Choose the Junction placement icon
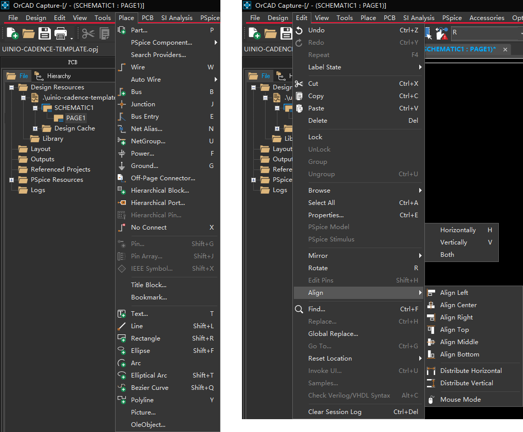 122,104
